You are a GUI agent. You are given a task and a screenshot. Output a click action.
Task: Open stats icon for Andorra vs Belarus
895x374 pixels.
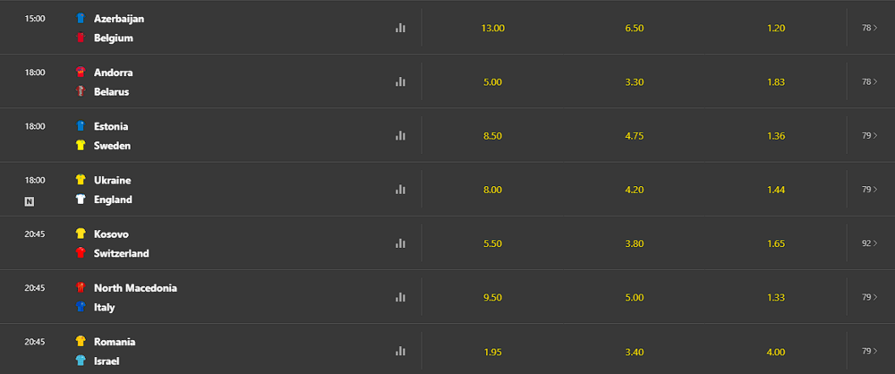click(x=400, y=81)
